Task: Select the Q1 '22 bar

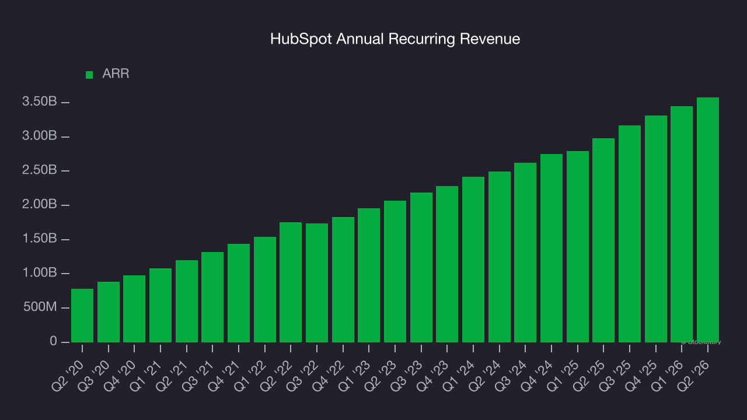Action: 265,289
